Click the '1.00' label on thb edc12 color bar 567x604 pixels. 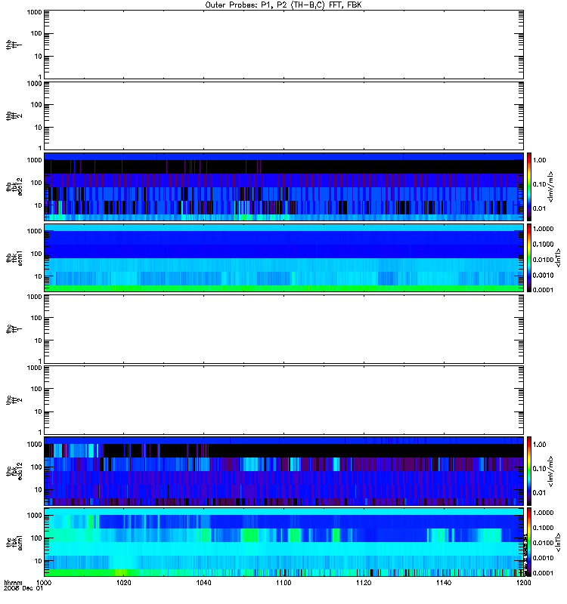pos(539,160)
